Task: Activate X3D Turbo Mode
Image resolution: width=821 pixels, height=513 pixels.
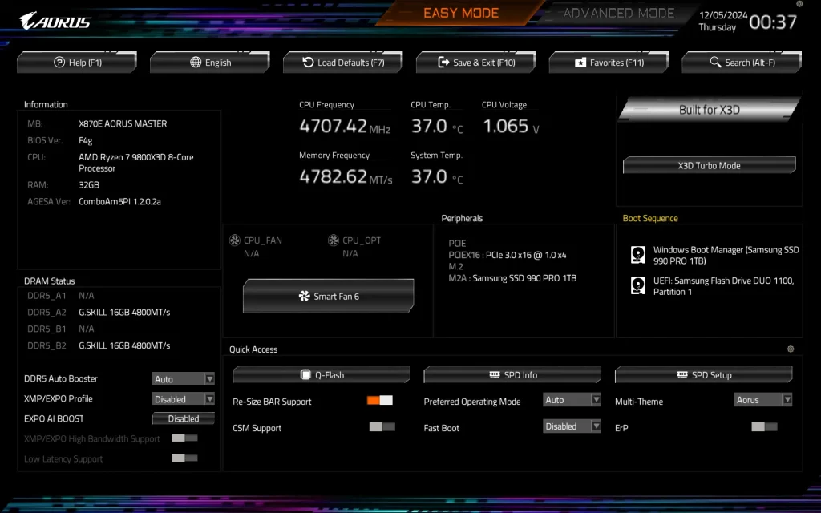Action: coord(709,165)
